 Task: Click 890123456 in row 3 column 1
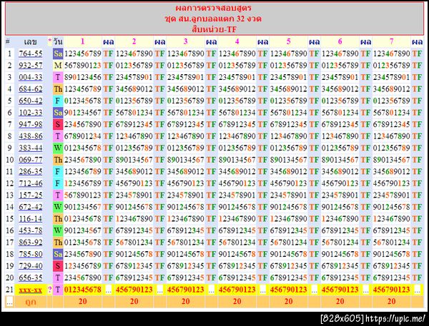(x=83, y=77)
